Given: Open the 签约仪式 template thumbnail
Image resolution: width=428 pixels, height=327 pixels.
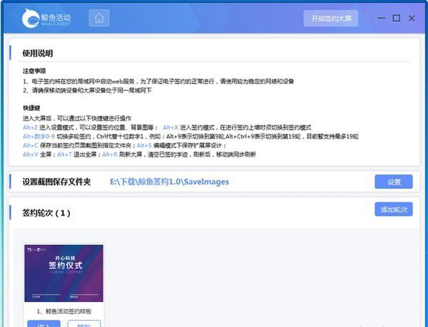Looking at the screenshot, I should pos(64,274).
